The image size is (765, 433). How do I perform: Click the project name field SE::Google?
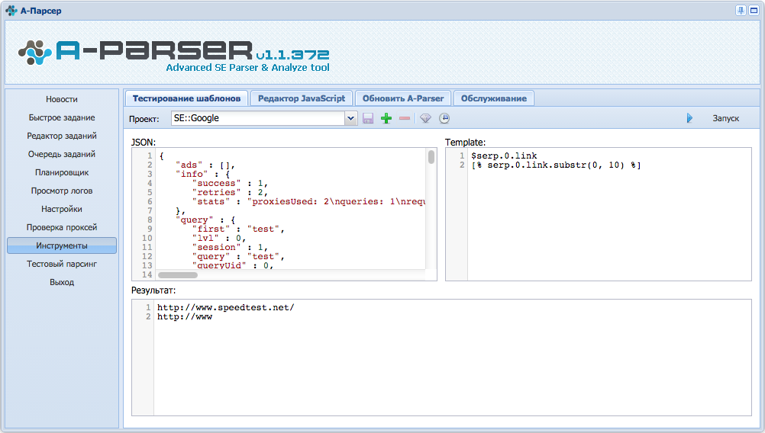click(x=258, y=118)
